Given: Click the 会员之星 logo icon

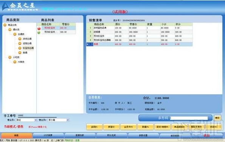Looking at the screenshot, I should pyautogui.click(x=5, y=6).
